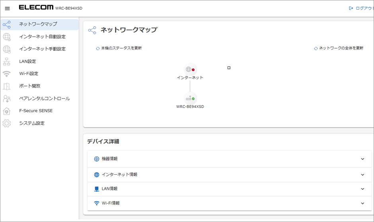
Task: Click the ポート開放 door icon
Action: (7, 86)
